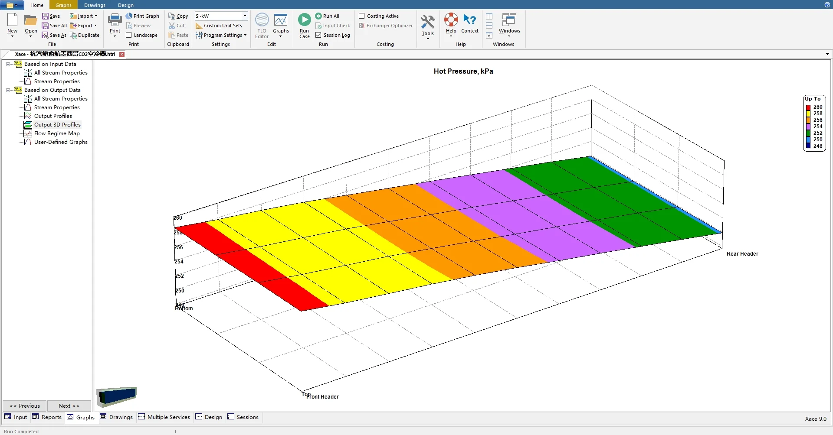This screenshot has width=833, height=435.
Task: Click the << Previous button
Action: (x=25, y=406)
